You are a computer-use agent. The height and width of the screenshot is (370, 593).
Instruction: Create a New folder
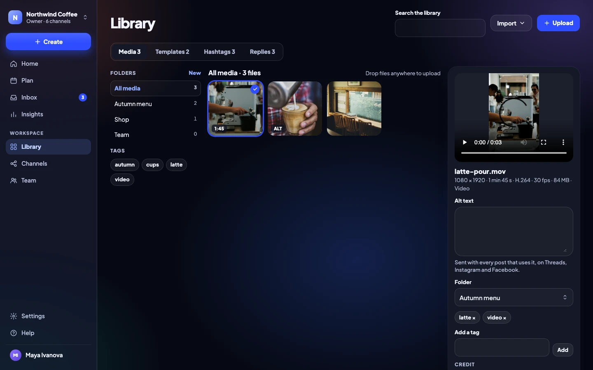point(195,73)
